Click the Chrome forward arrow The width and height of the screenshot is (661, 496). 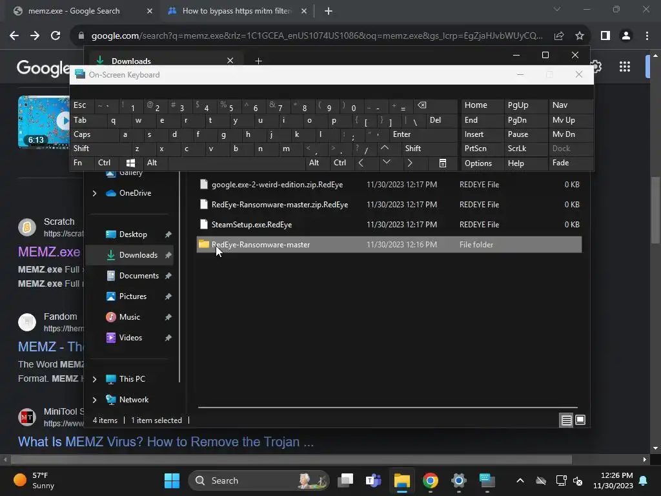point(35,36)
